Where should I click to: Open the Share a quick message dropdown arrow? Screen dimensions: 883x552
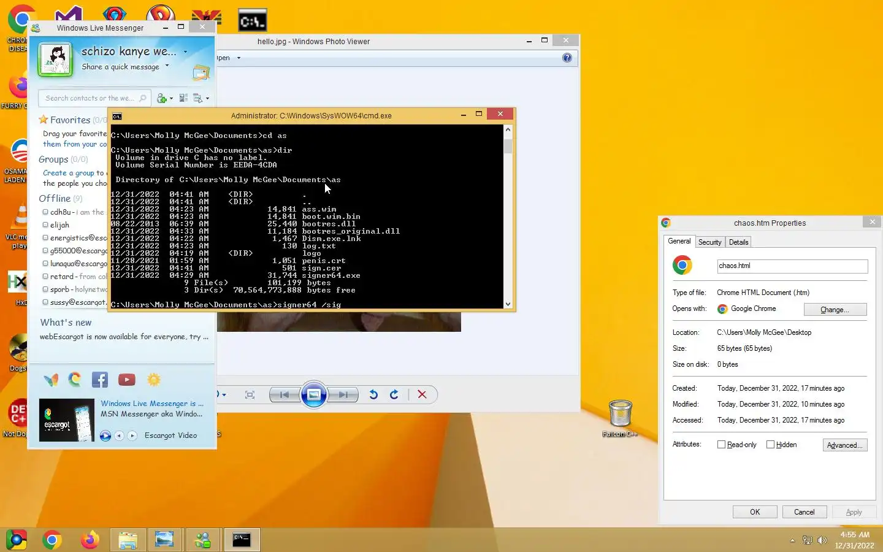click(x=167, y=66)
